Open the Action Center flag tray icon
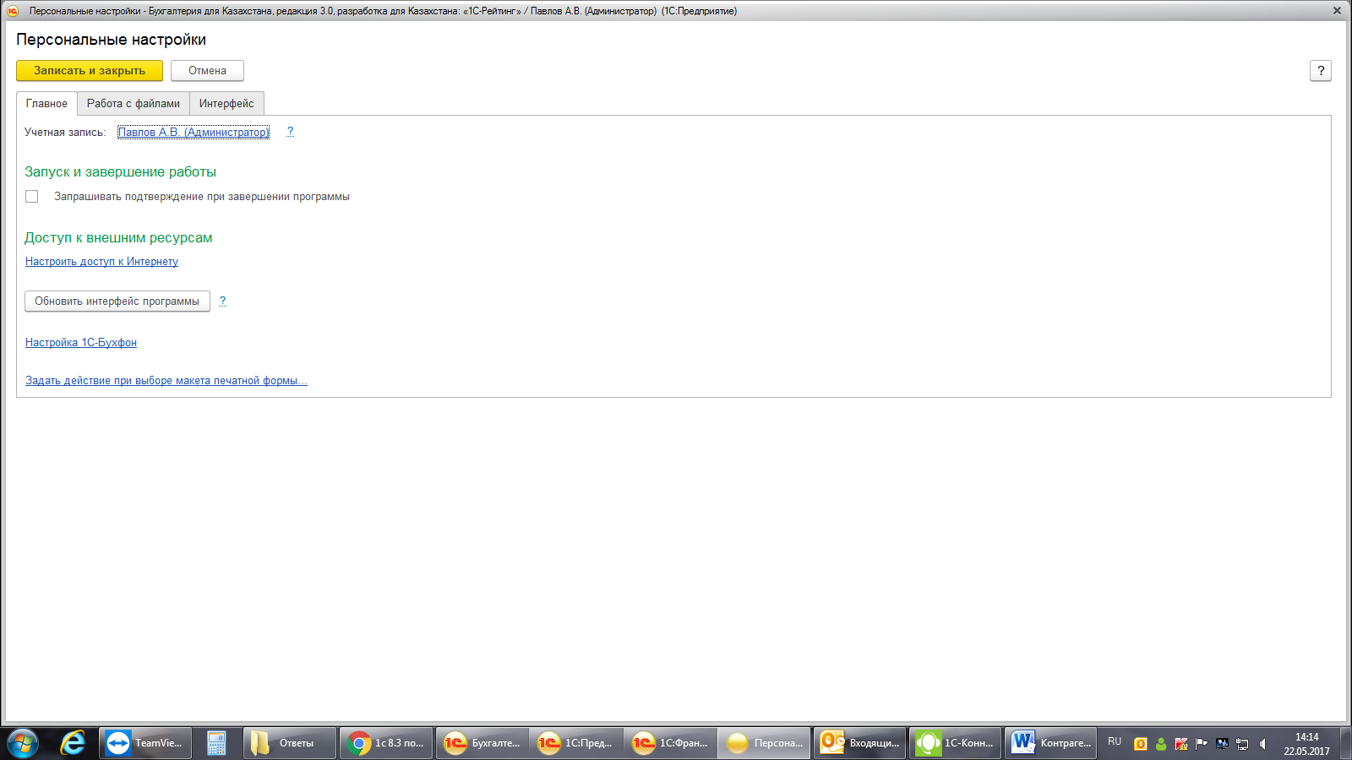1352x760 pixels. (1202, 744)
